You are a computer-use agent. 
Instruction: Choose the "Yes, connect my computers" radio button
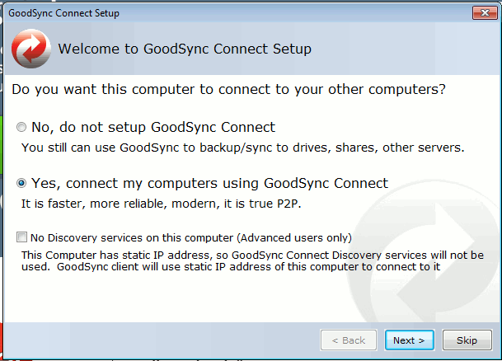21,183
